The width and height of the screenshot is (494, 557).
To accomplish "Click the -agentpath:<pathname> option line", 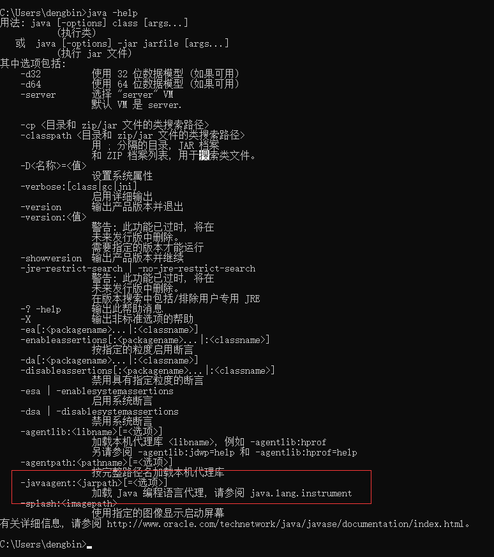I will tap(96, 462).
